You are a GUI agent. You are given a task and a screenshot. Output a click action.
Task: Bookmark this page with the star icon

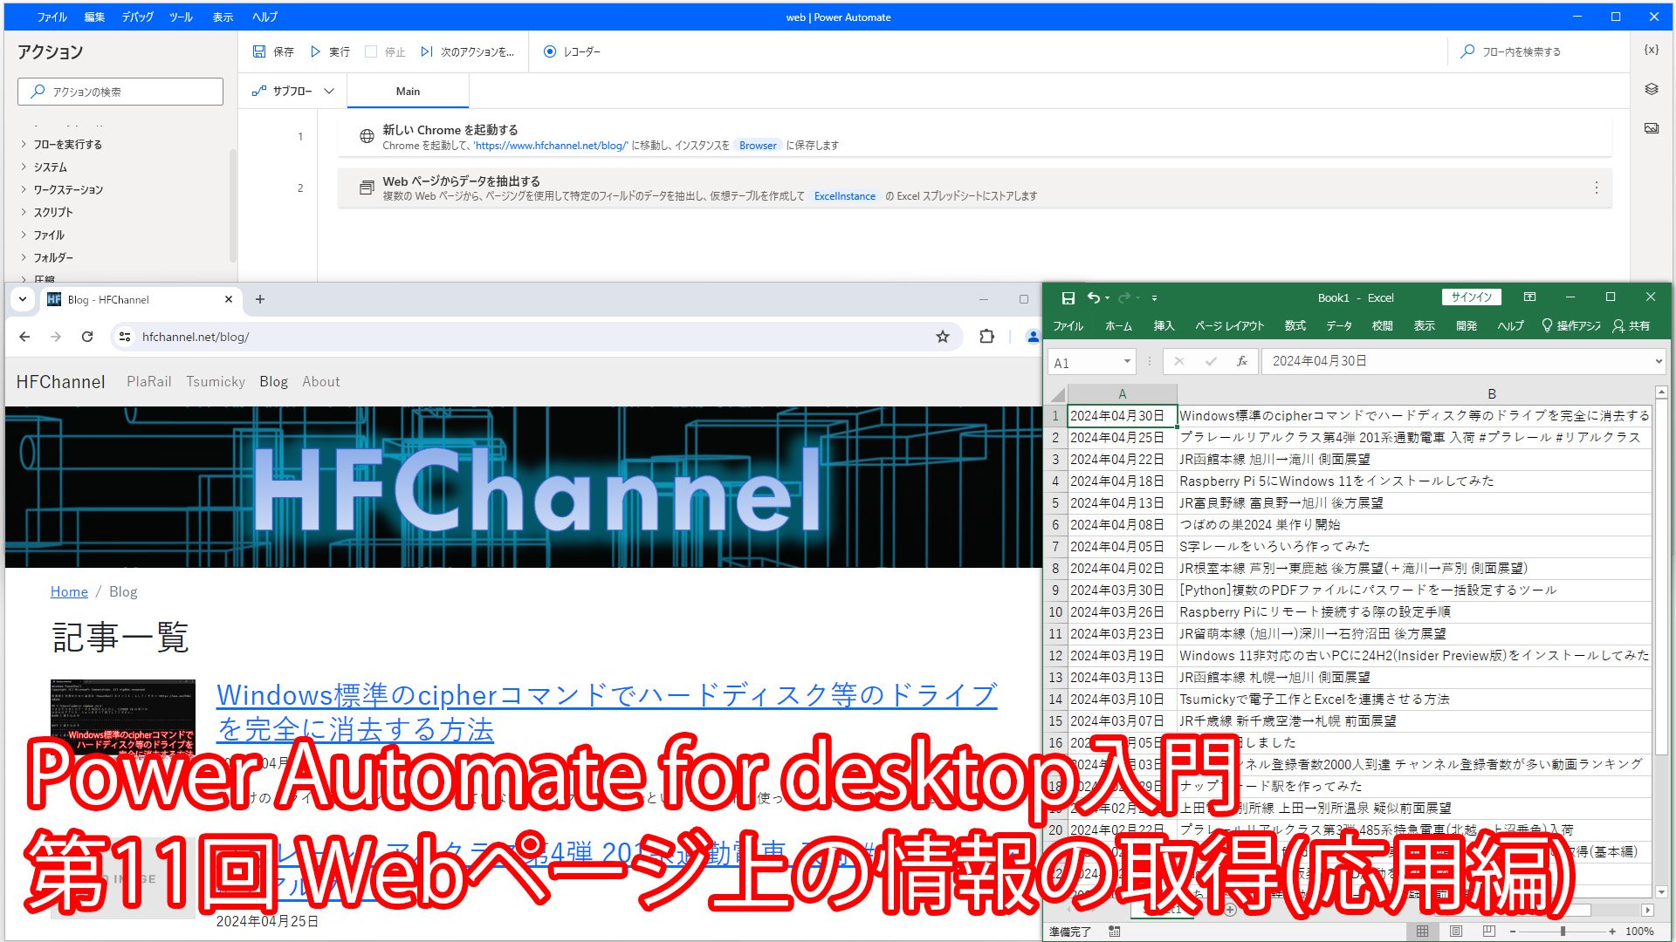pyautogui.click(x=943, y=337)
